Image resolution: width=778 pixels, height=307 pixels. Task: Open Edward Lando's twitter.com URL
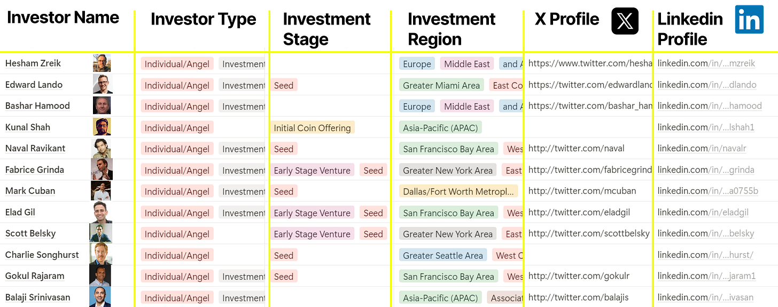pyautogui.click(x=590, y=84)
